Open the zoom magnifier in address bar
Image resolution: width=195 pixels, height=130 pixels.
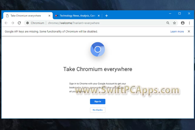tap(168, 23)
